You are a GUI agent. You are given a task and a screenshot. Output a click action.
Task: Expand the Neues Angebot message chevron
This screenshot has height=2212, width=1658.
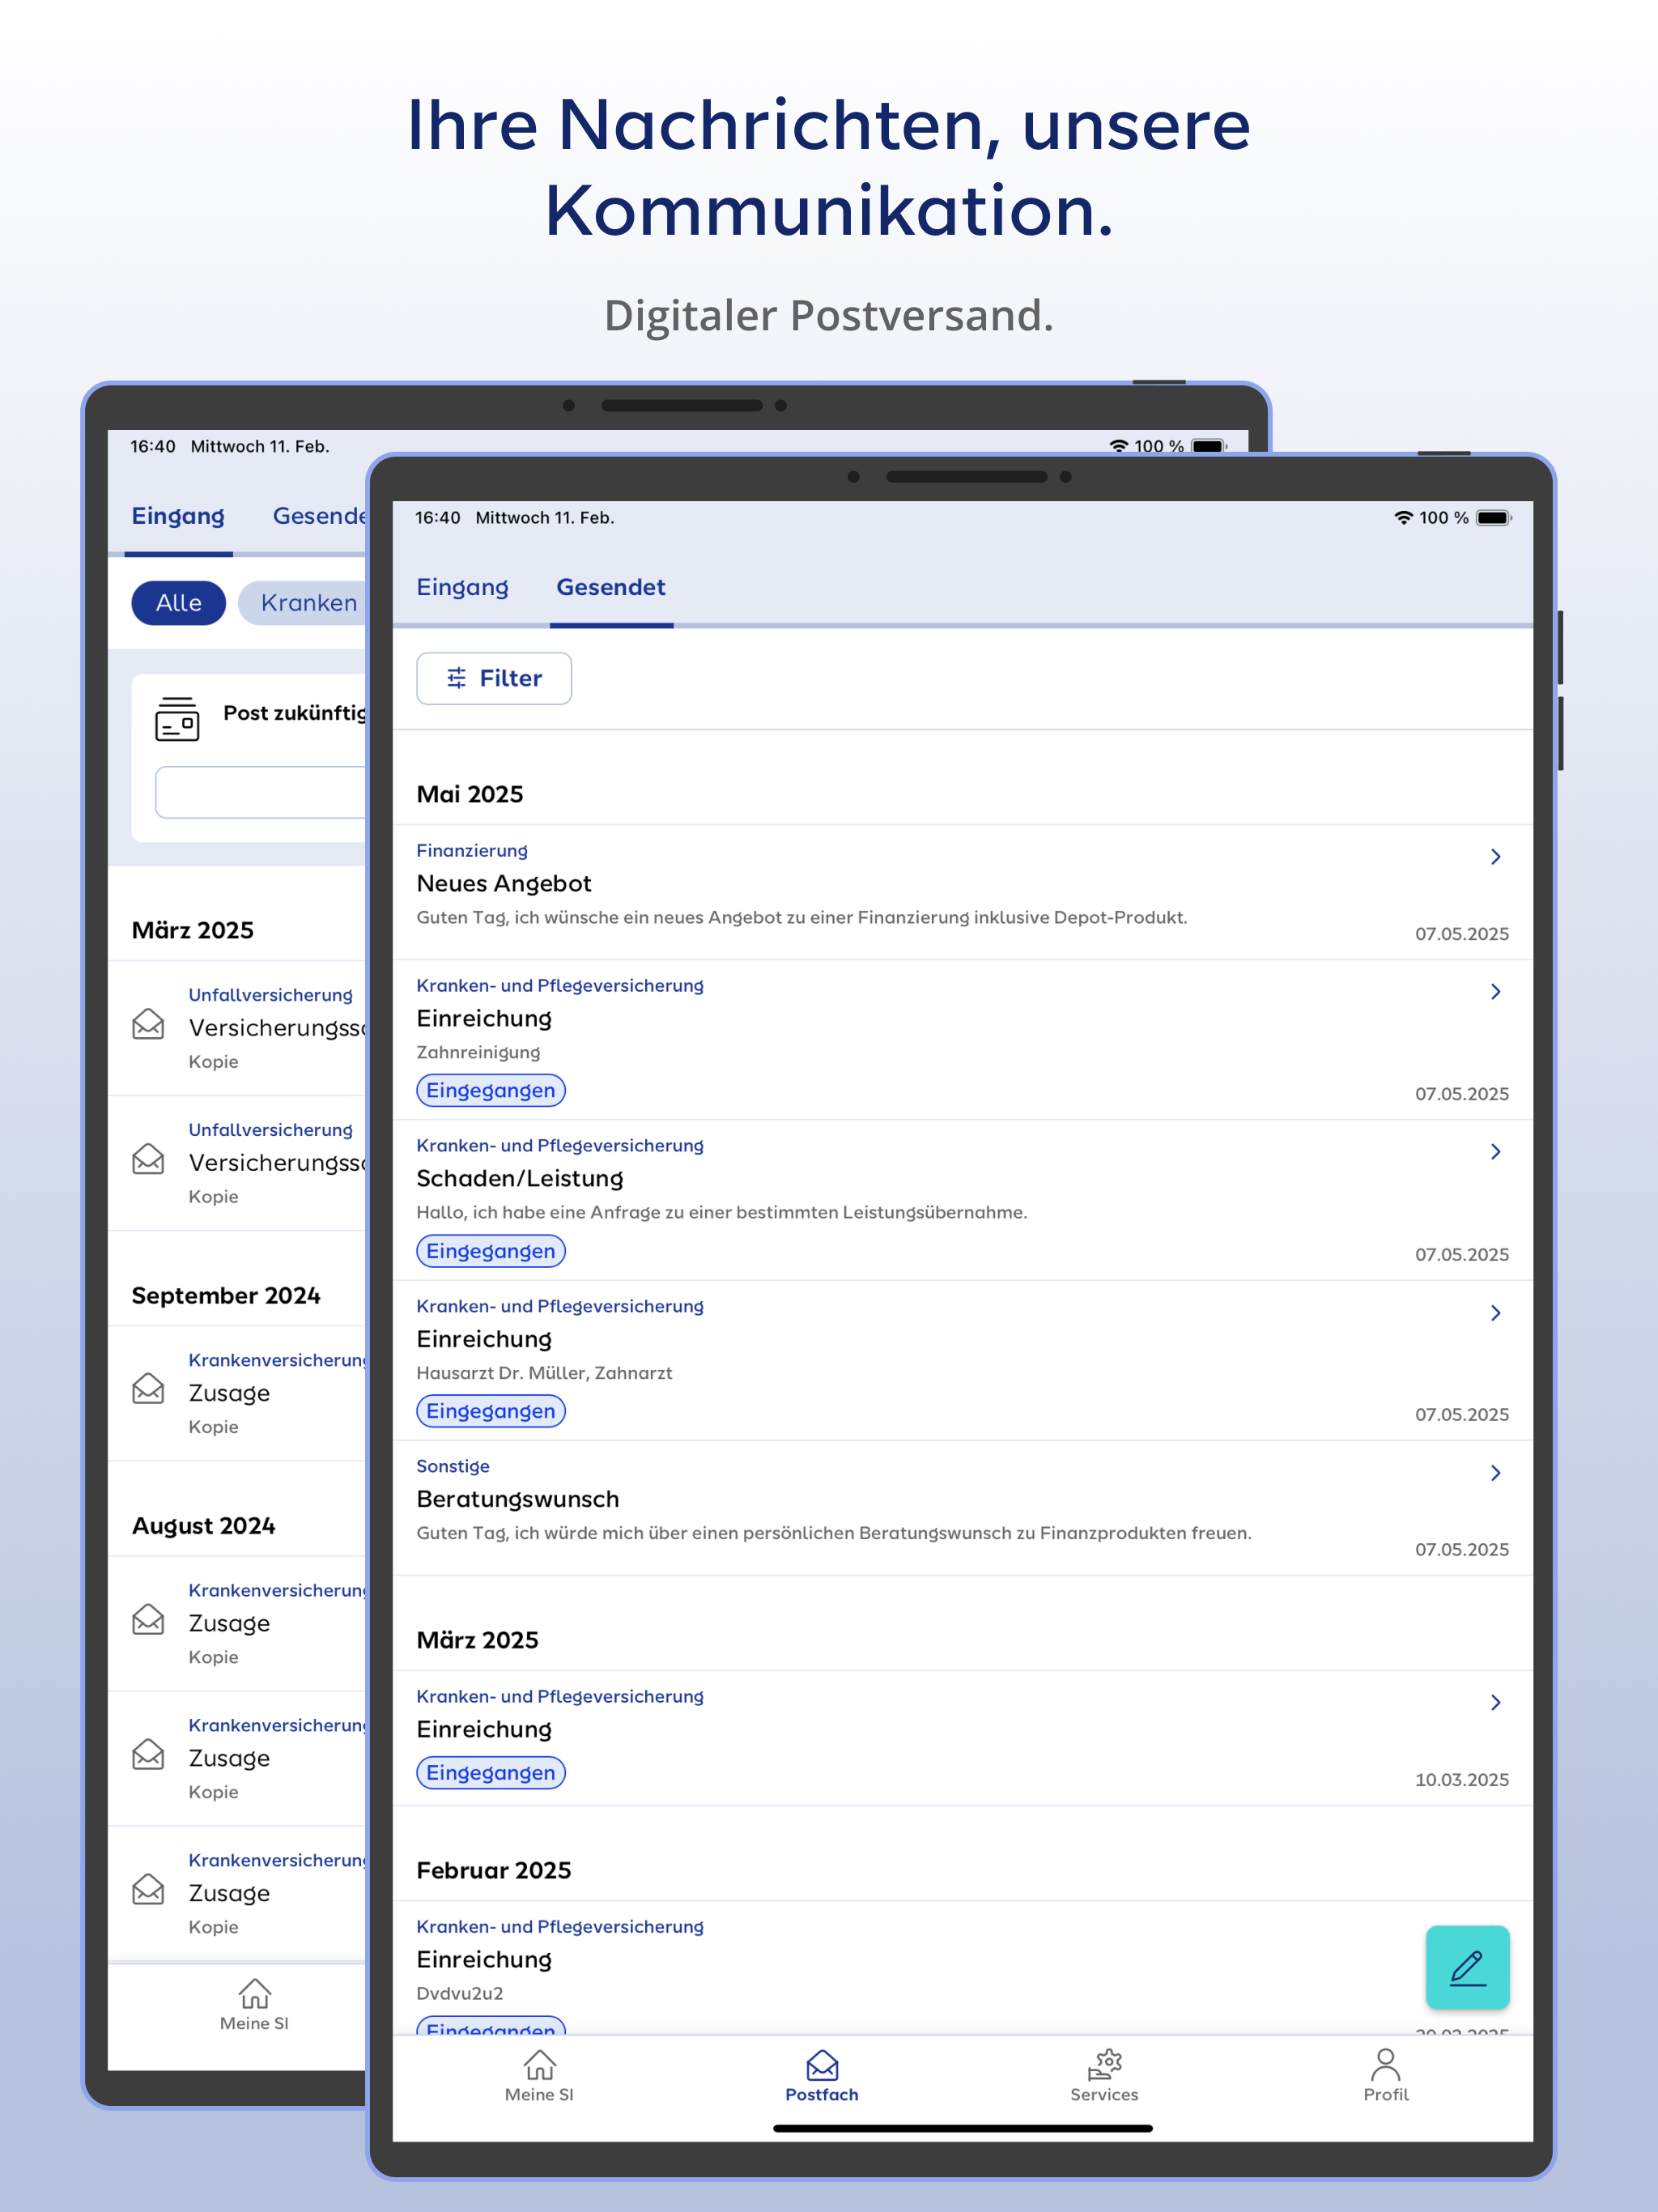click(x=1495, y=857)
